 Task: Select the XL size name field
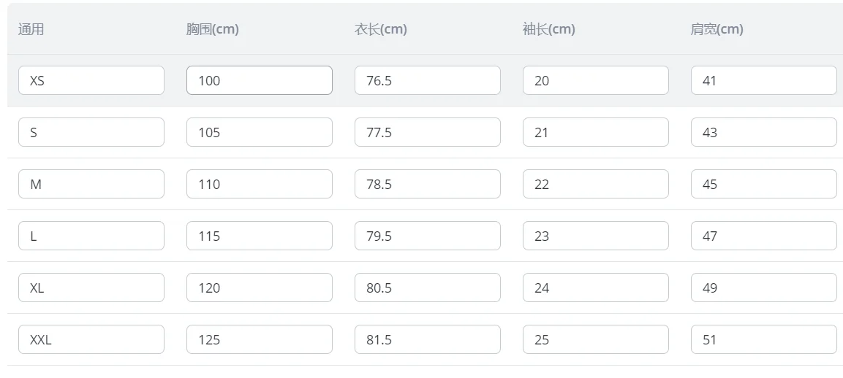[x=91, y=288]
